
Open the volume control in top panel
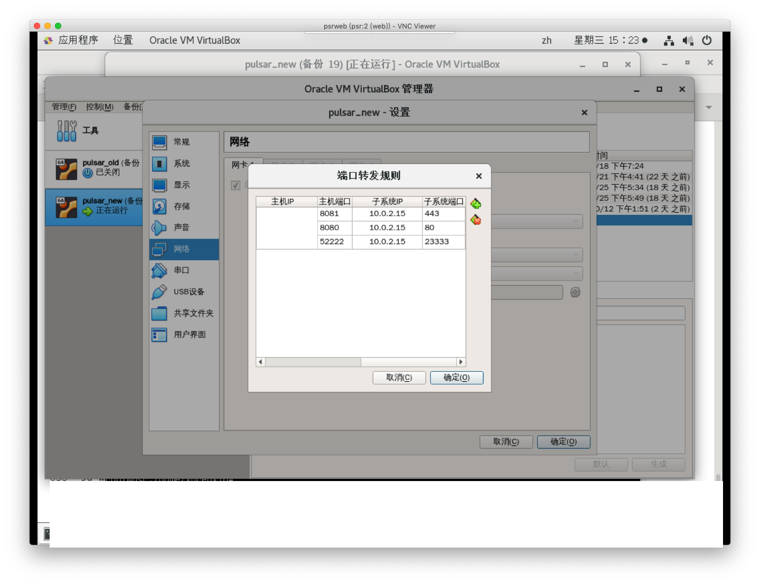[x=688, y=40]
